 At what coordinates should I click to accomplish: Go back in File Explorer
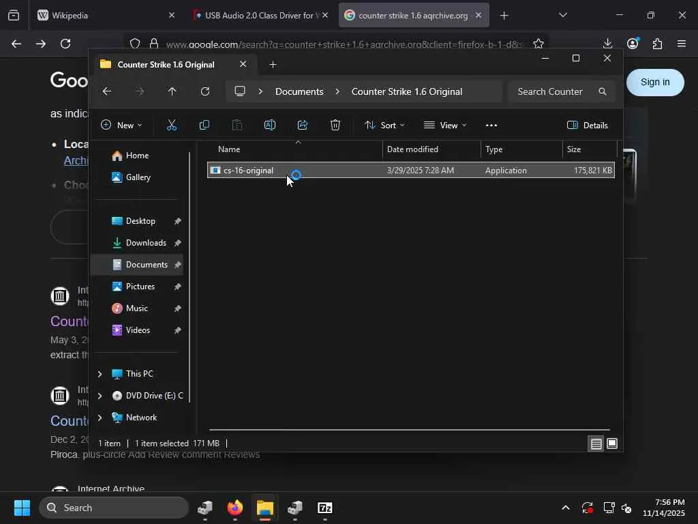107,91
